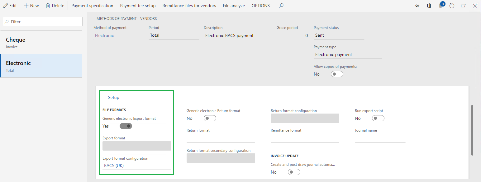Open the search magnifier in the toolbar
The height and width of the screenshot is (182, 481).
[281, 6]
